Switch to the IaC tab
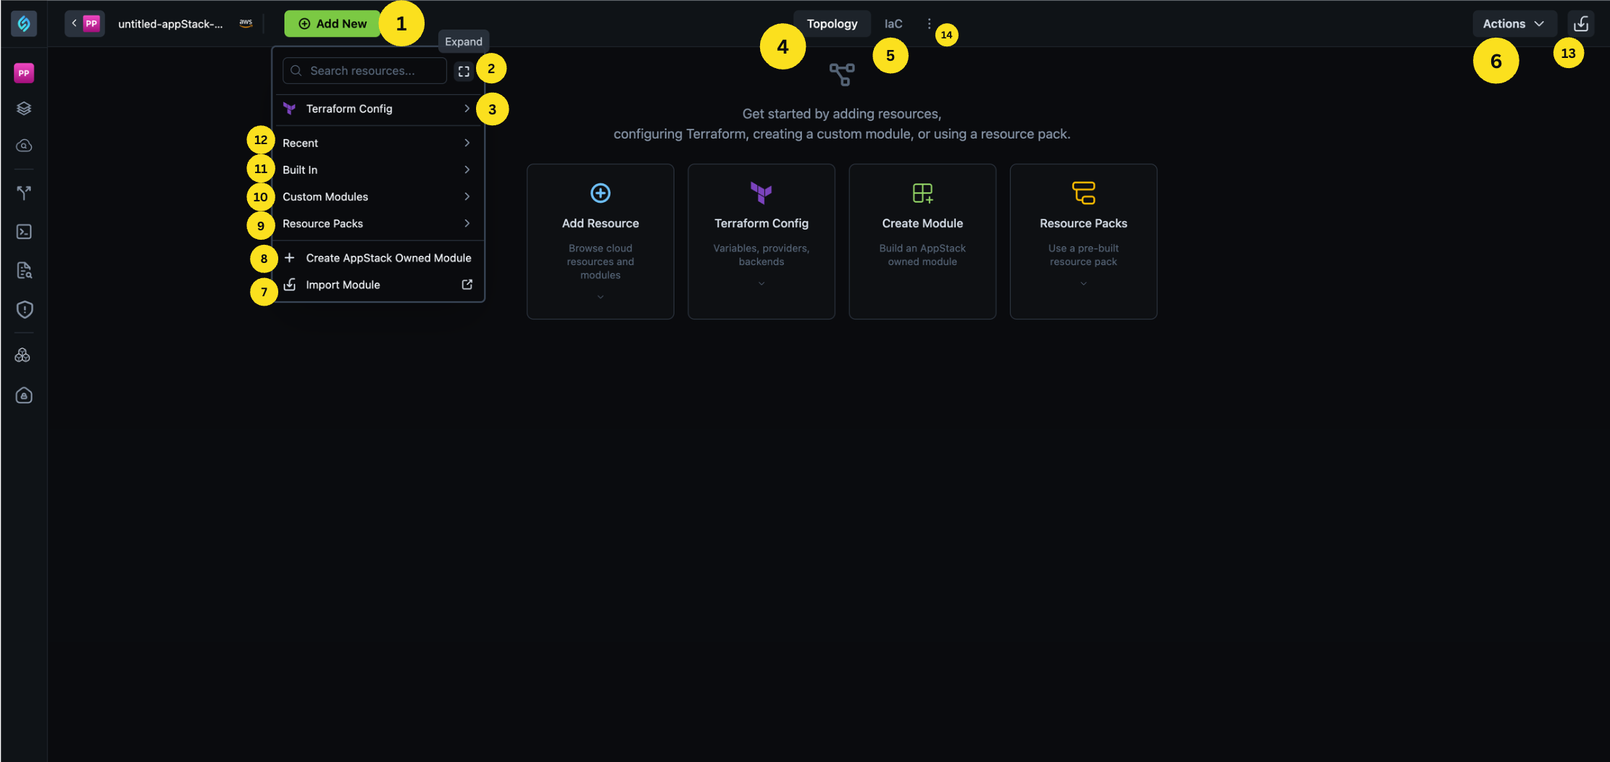Viewport: 1610px width, 762px height. [893, 24]
